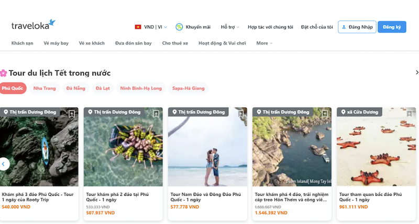Open the starfish beach tour thumbnail
This screenshot has width=419, height=224.
pos(376,147)
